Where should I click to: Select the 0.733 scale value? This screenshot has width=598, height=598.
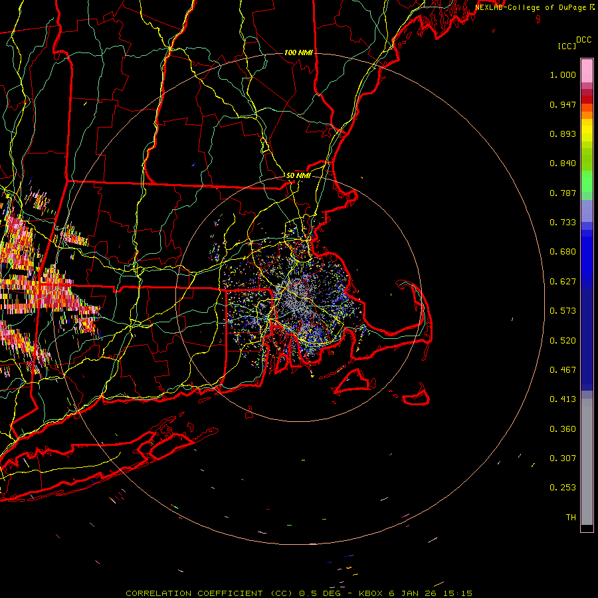563,223
